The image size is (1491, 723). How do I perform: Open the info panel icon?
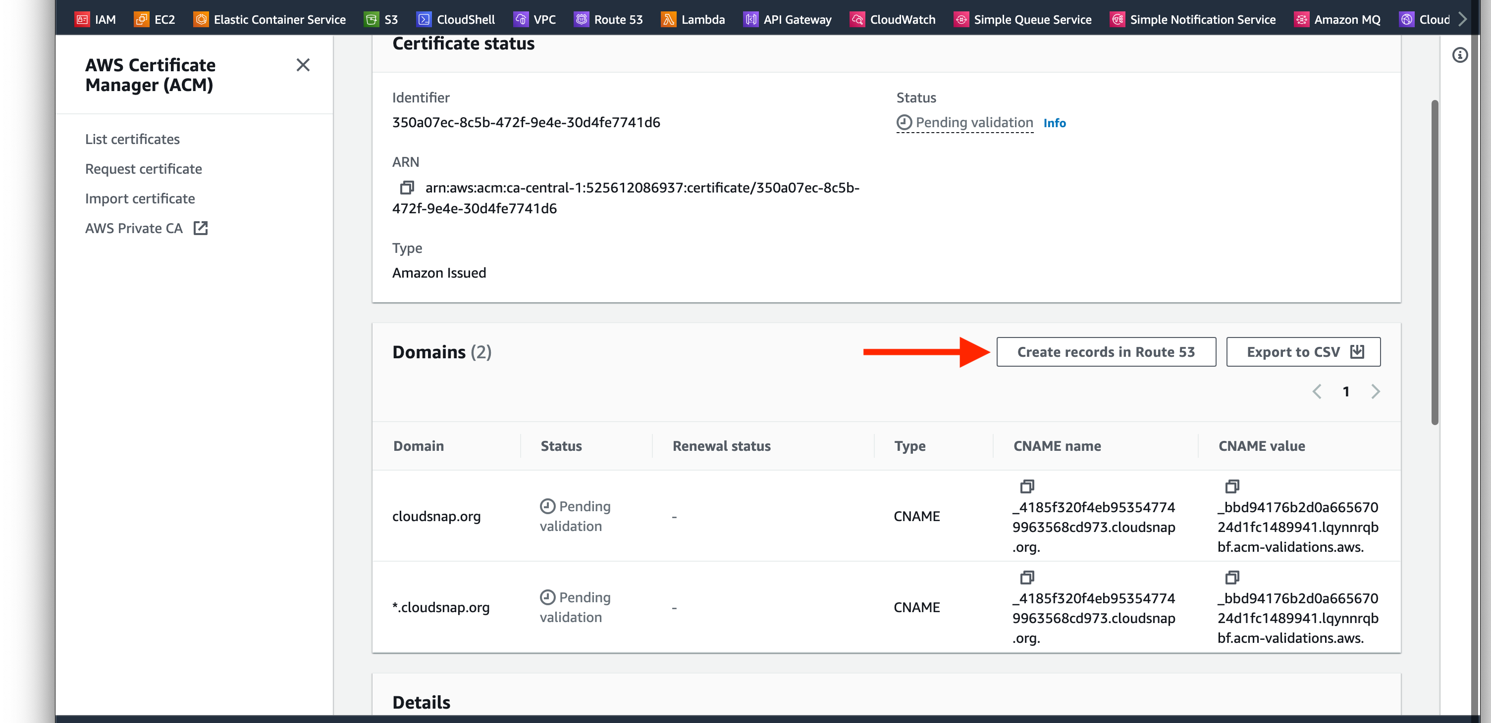(x=1460, y=55)
